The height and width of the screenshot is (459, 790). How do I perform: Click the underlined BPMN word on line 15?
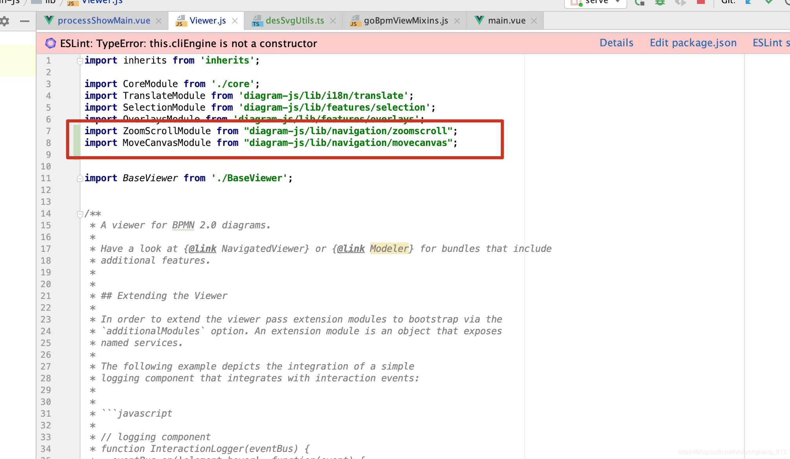[x=183, y=225]
